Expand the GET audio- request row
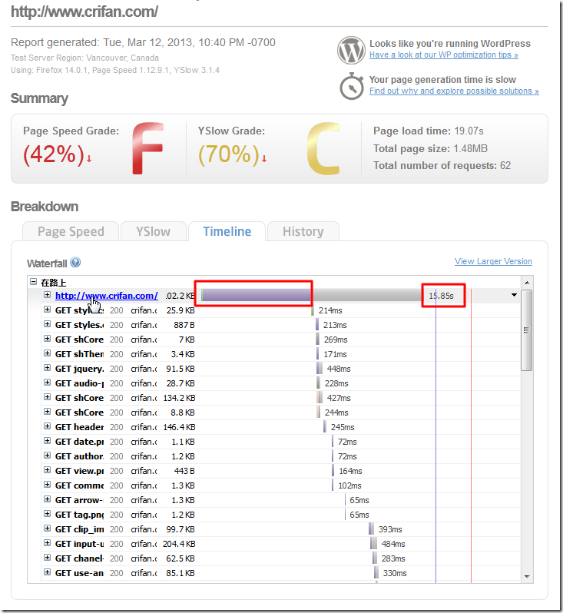 48,383
